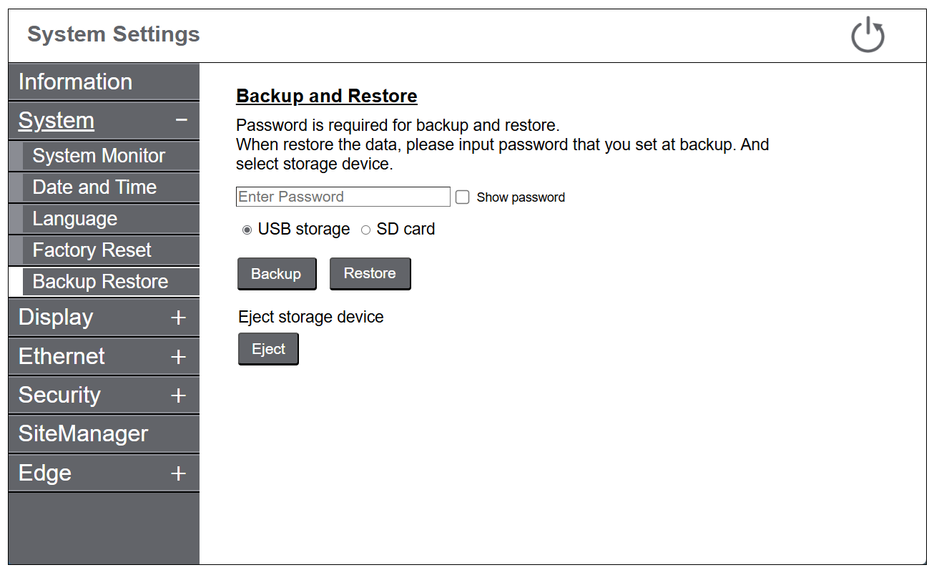
Task: Go to System Monitor page
Action: coord(99,156)
